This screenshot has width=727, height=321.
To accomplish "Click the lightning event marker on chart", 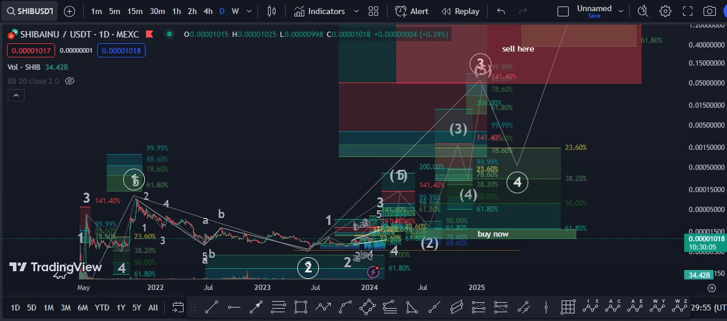I will (x=373, y=272).
